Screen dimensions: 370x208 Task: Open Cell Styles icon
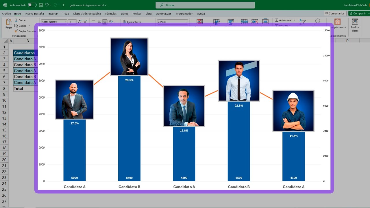click(x=231, y=21)
